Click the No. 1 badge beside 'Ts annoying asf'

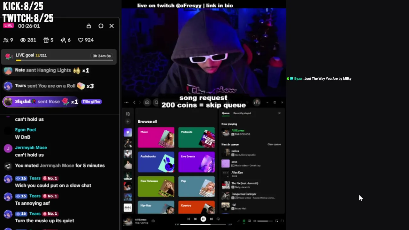[x=50, y=196]
